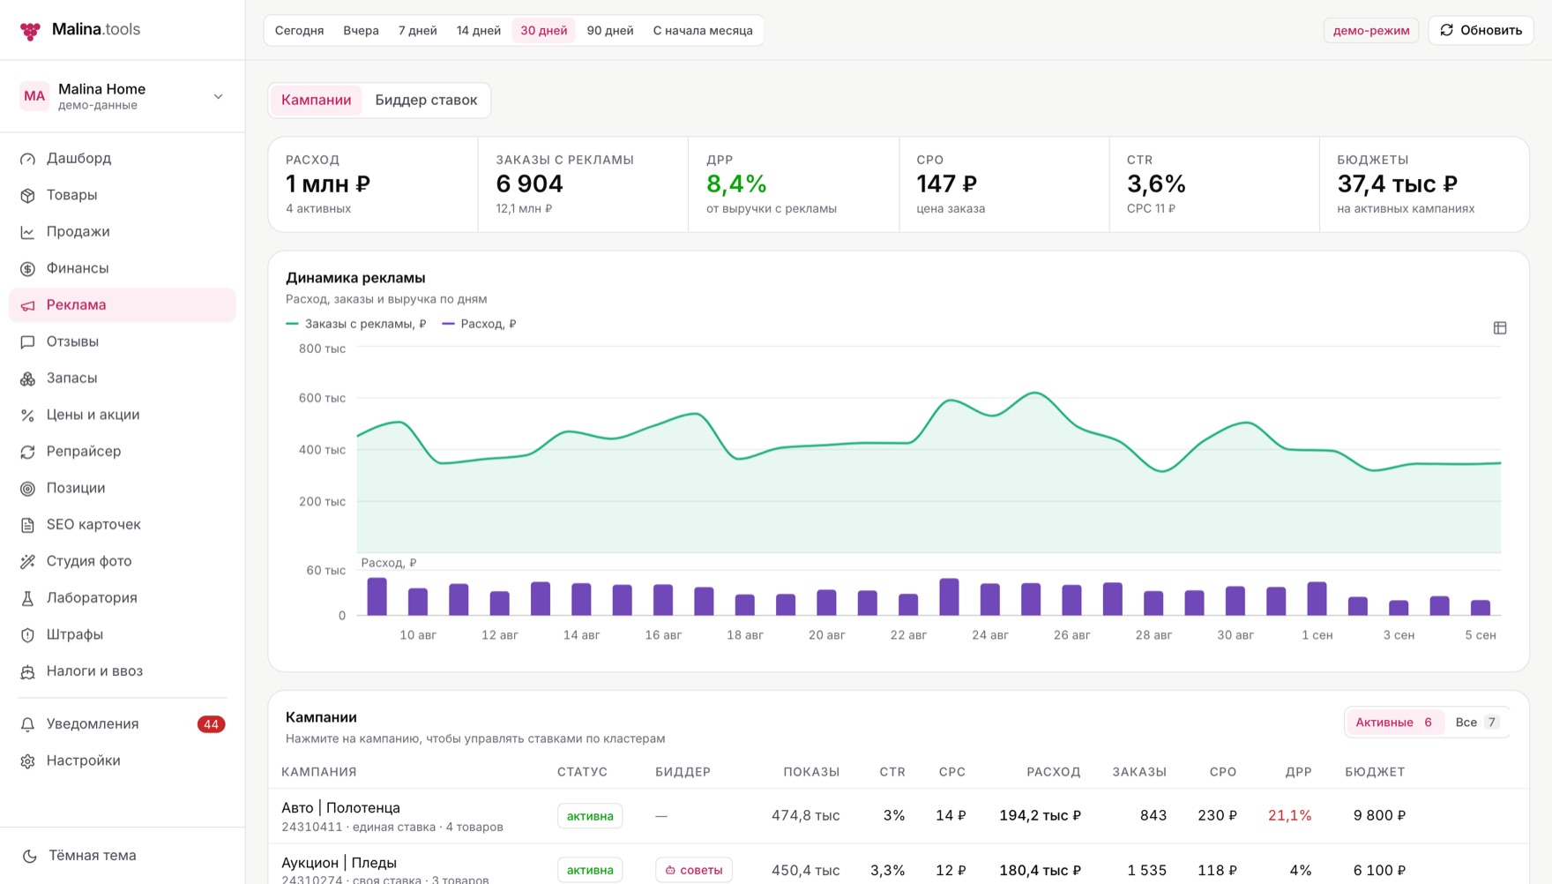This screenshot has width=1552, height=884.
Task: Click the 10 авг spend bar
Action: [x=418, y=602]
